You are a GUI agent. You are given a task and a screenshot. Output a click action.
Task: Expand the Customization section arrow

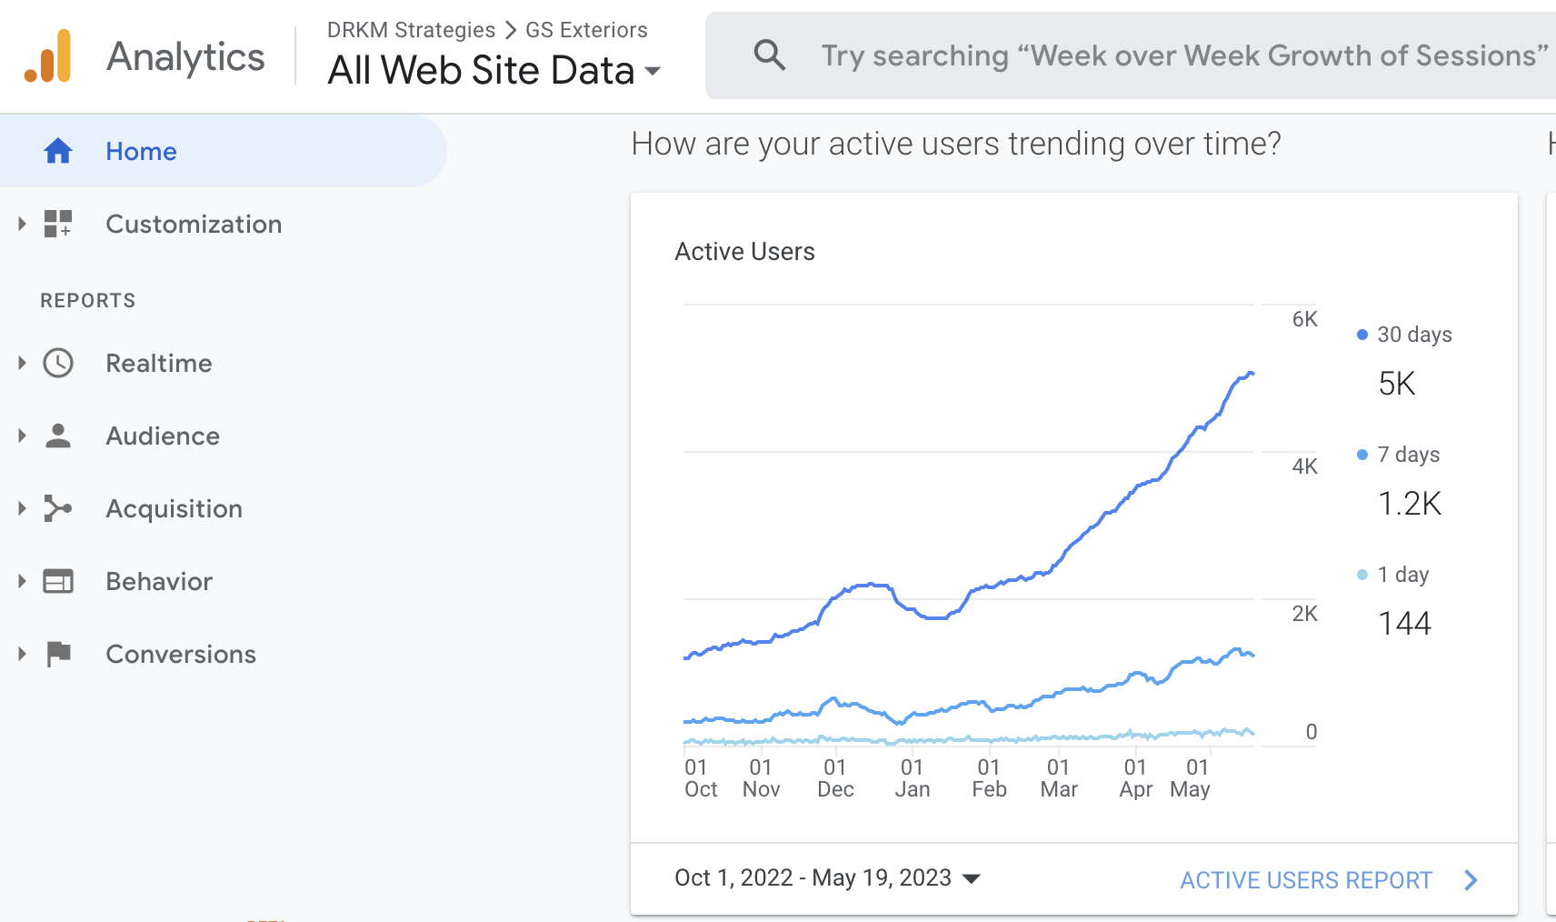[x=22, y=224]
